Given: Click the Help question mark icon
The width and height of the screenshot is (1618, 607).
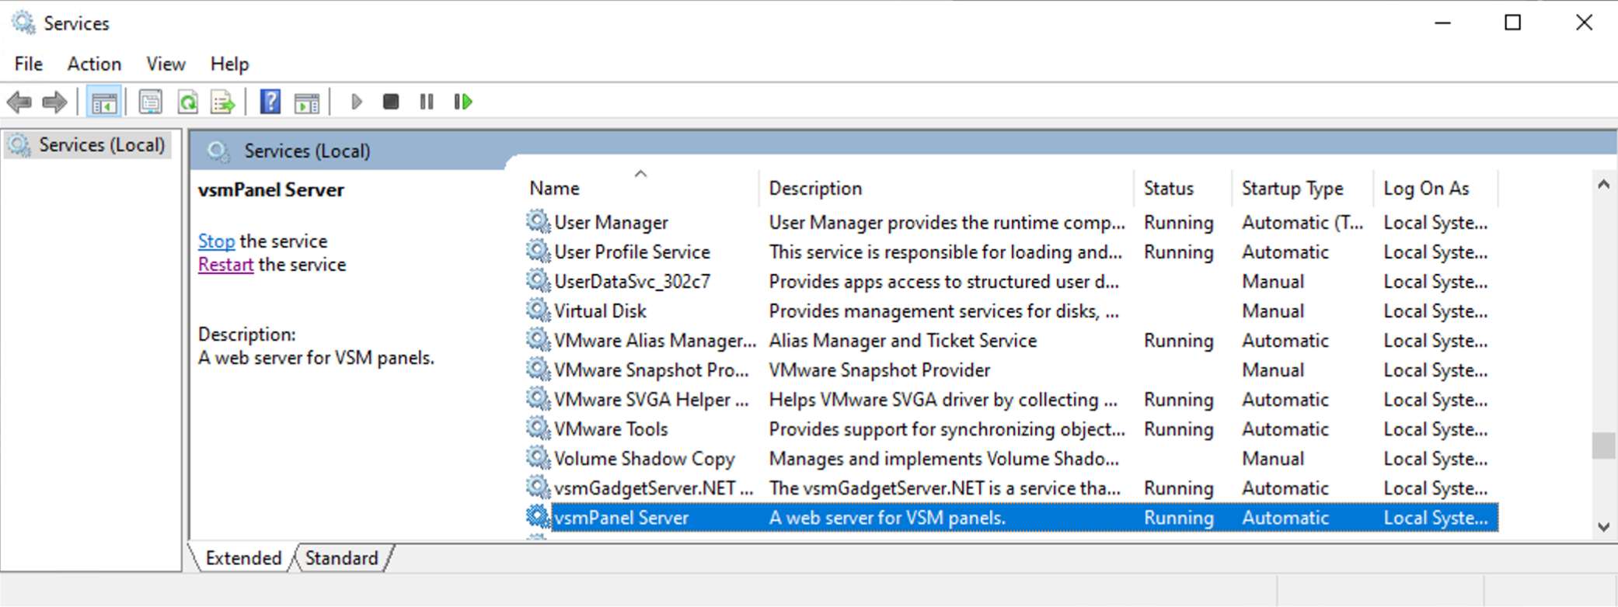Looking at the screenshot, I should click(x=270, y=102).
